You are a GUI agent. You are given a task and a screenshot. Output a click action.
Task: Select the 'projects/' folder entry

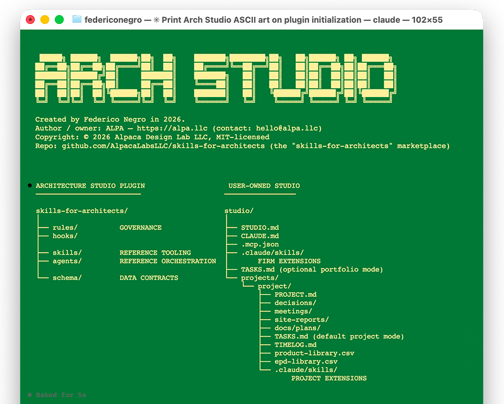tap(260, 278)
